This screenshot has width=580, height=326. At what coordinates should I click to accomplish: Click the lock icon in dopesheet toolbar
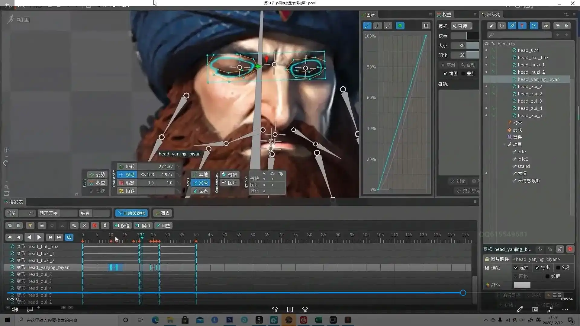tap(42, 225)
